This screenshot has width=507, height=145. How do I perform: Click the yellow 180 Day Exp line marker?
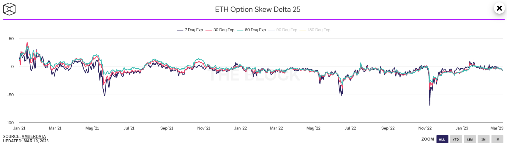click(303, 30)
